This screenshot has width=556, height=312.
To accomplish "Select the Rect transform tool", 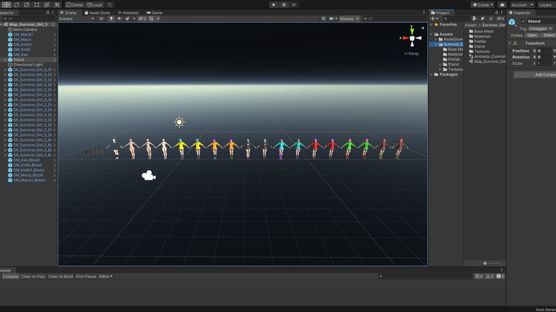I will [36, 5].
